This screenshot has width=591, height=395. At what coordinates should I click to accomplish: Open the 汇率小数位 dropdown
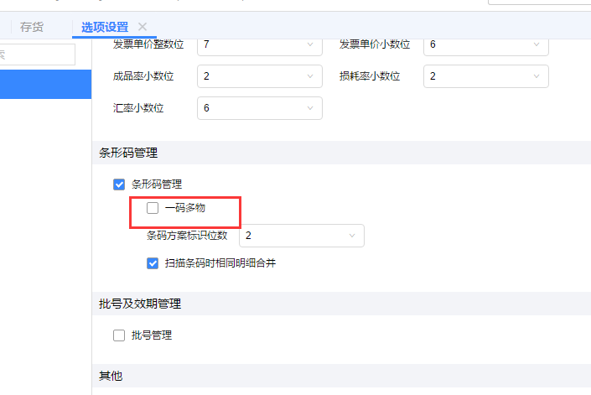pos(260,108)
